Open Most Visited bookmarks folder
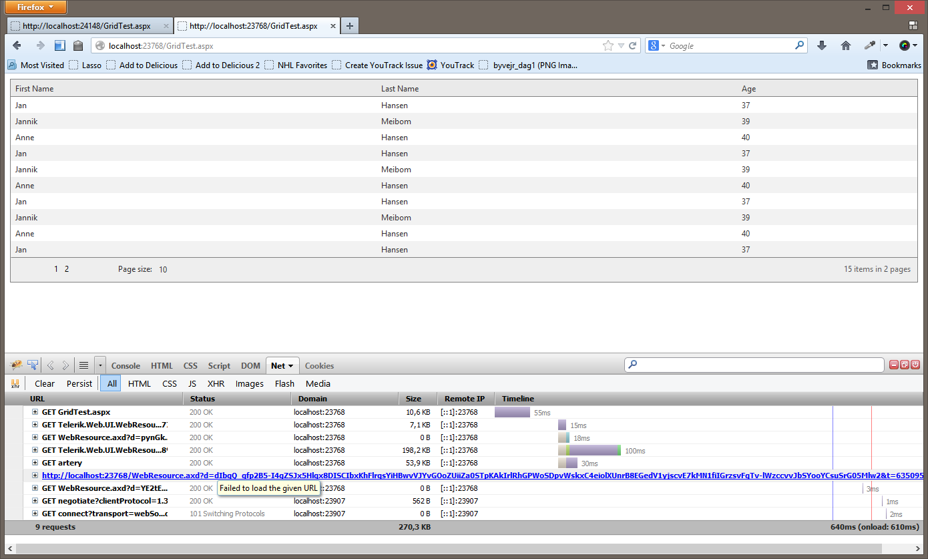 [36, 65]
